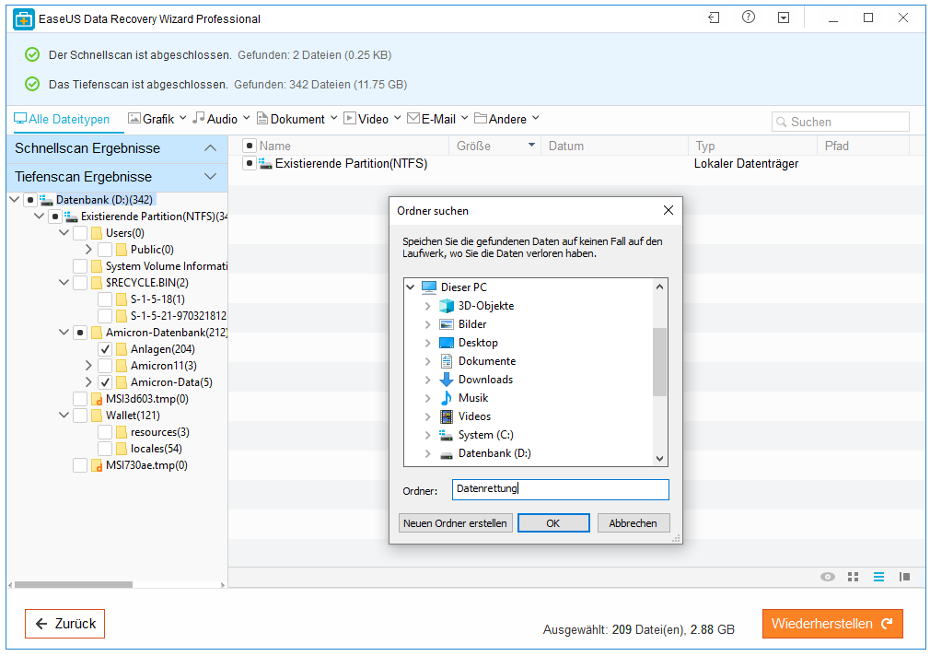930x656 pixels.
Task: Click the Existierende Partition drive icon in list
Action: pos(266,163)
